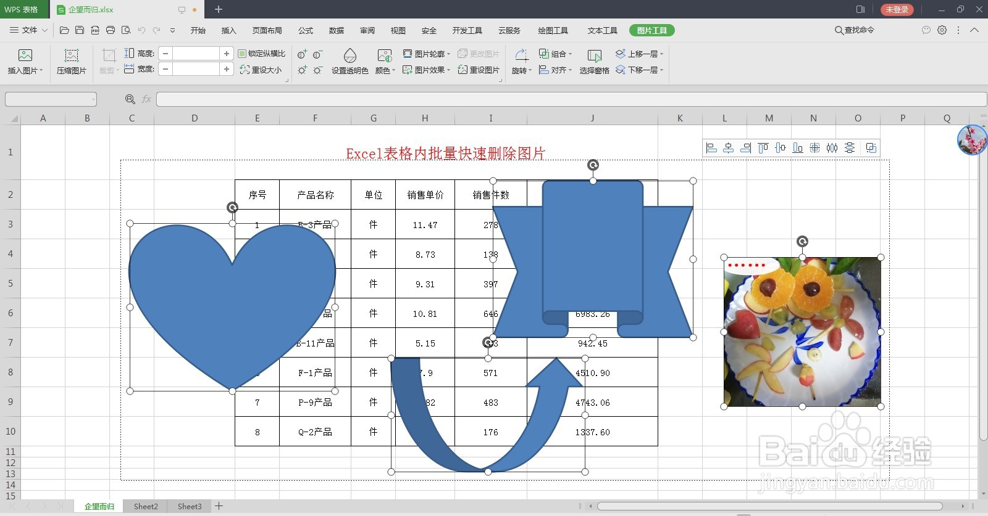
Task: Open Find Command search
Action: 855,30
